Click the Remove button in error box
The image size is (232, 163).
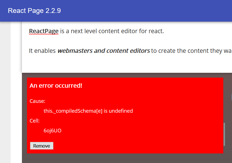pos(42,146)
